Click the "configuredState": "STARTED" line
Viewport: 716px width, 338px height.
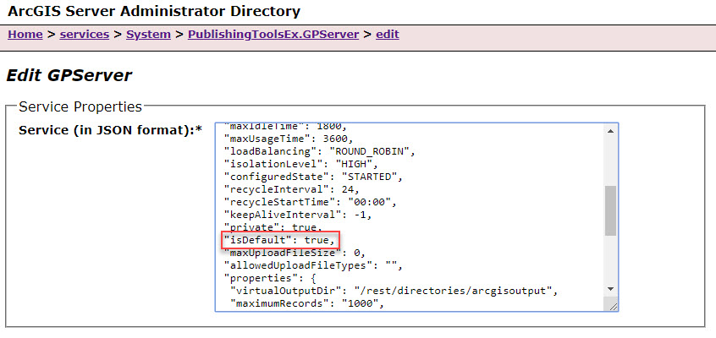point(313,177)
